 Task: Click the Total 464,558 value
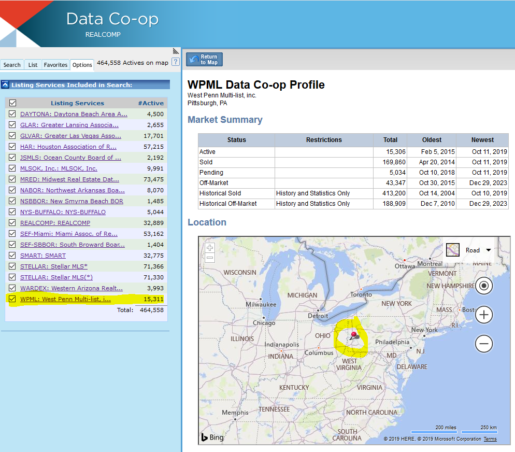click(x=152, y=310)
